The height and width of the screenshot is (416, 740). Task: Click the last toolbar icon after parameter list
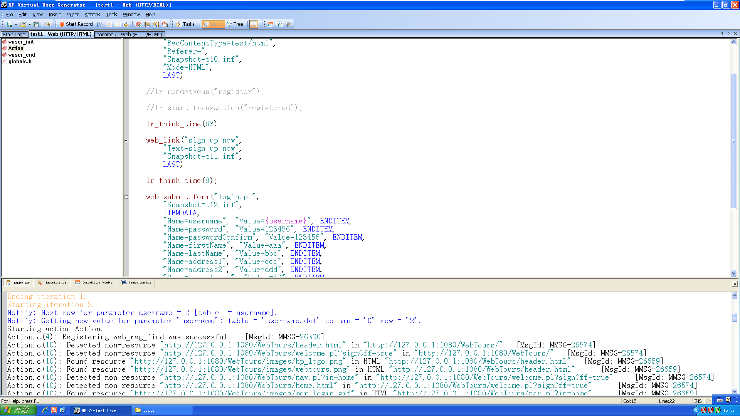[x=288, y=24]
